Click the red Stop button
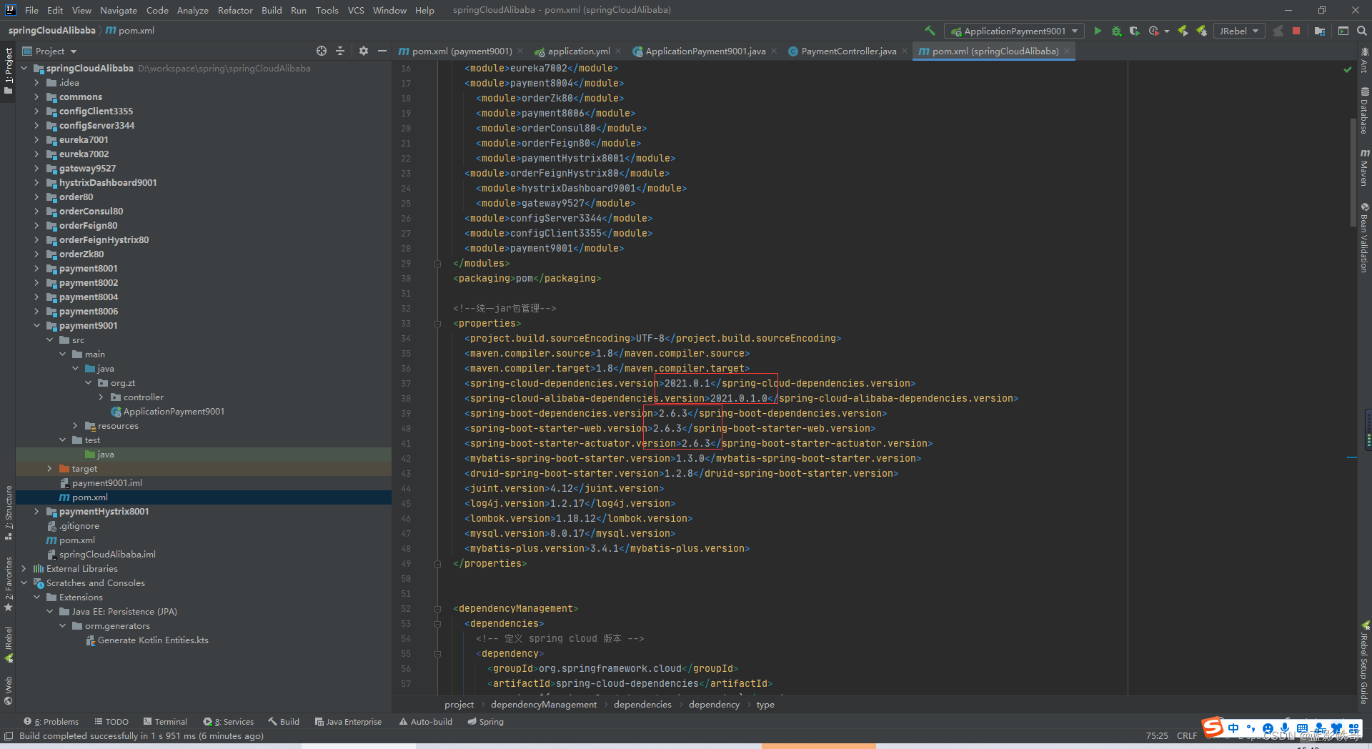Image resolution: width=1372 pixels, height=749 pixels. (1296, 31)
